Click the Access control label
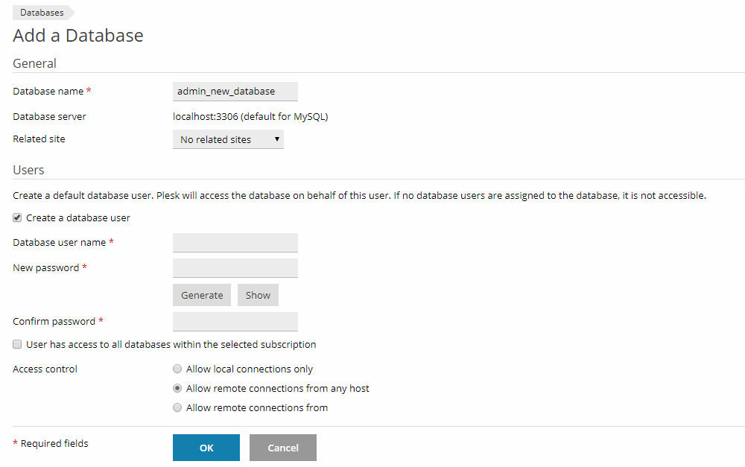 coord(45,369)
